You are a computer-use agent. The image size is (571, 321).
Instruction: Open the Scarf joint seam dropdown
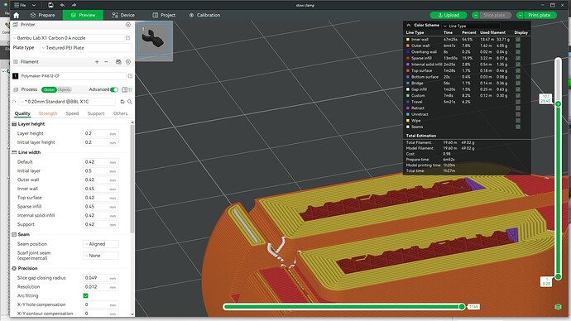click(101, 256)
